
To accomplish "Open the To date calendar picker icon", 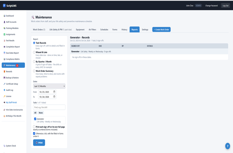I will point(54,97).
